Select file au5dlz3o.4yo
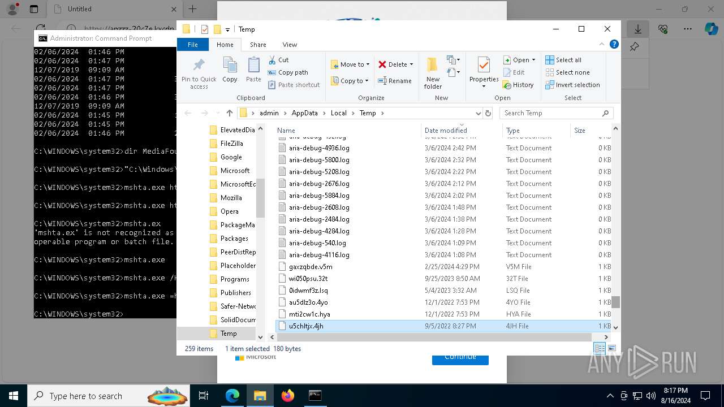The image size is (724, 407). [308, 302]
